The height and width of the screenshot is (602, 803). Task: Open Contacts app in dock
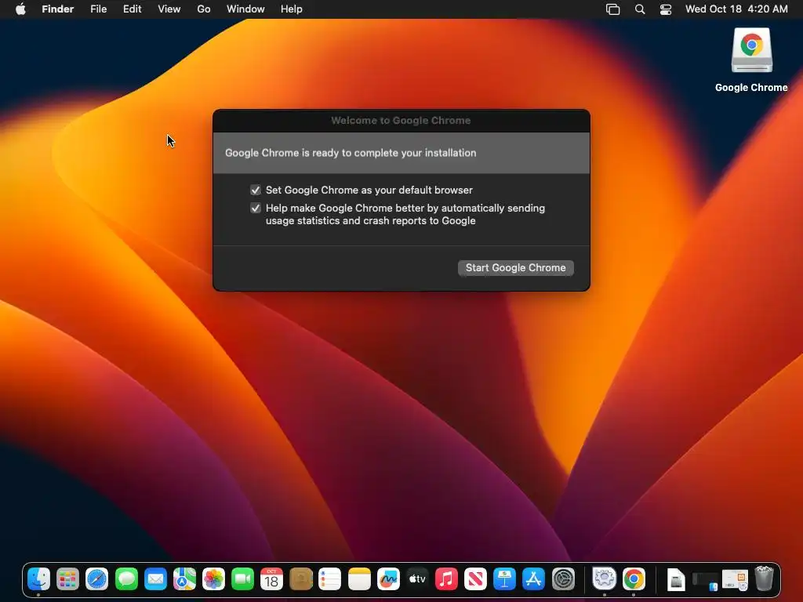pyautogui.click(x=301, y=579)
